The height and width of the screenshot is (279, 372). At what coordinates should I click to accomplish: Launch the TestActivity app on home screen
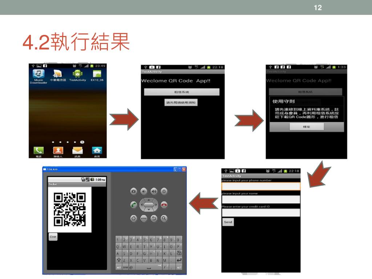78,76
